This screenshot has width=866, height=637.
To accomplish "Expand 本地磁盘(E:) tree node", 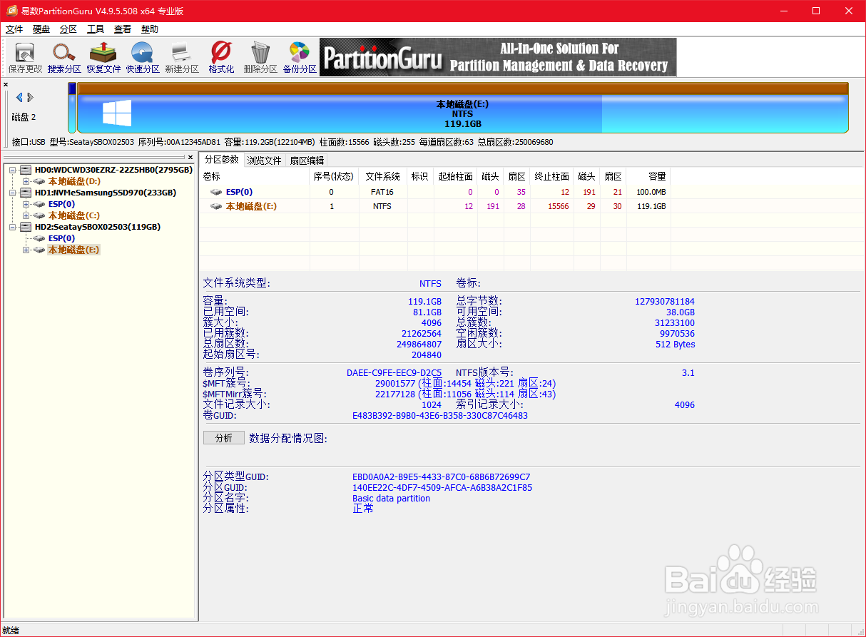I will click(x=26, y=250).
